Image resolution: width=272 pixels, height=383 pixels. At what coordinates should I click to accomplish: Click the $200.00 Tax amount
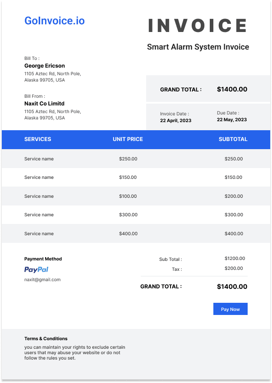point(234,269)
